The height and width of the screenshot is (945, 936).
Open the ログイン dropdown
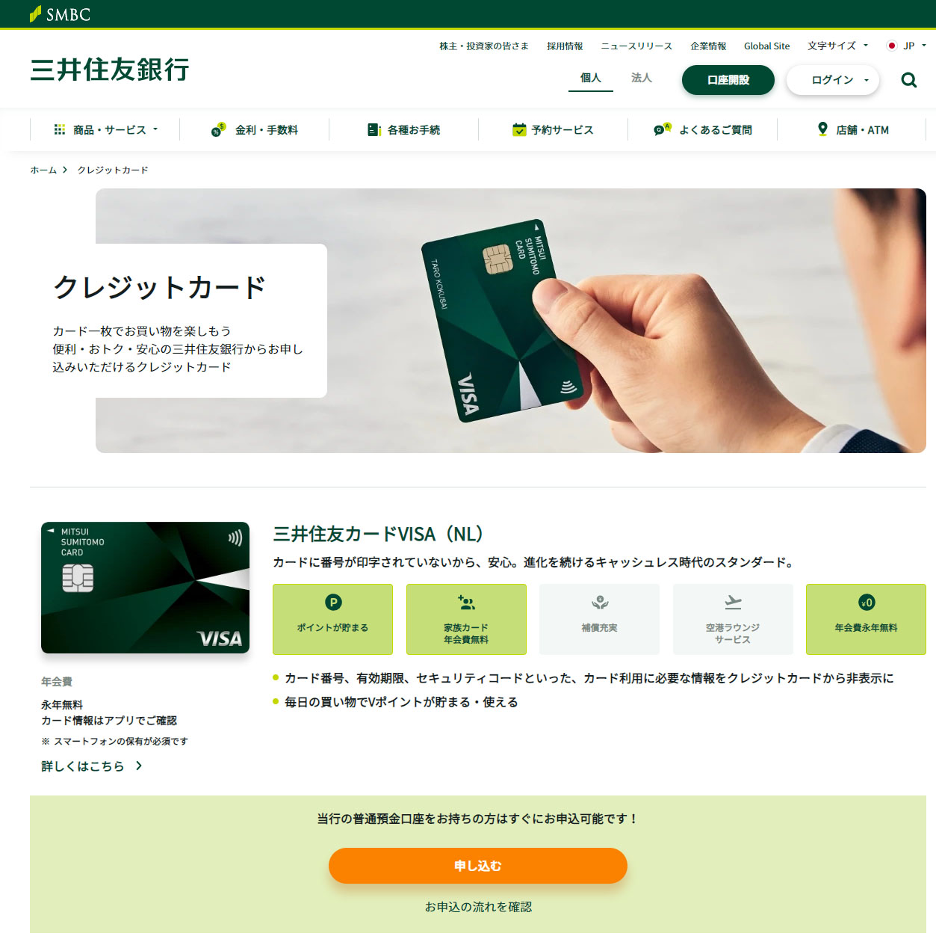tap(833, 80)
